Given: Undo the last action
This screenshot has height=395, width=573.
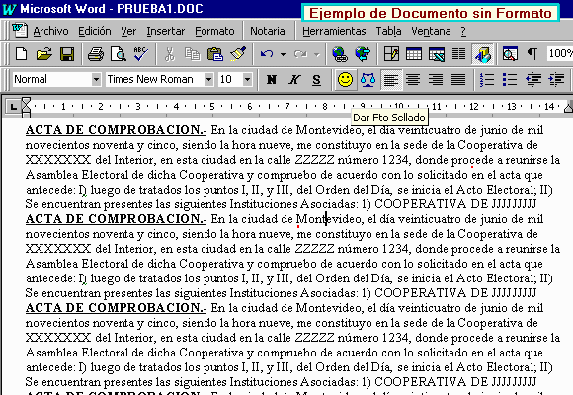Looking at the screenshot, I should [267, 54].
